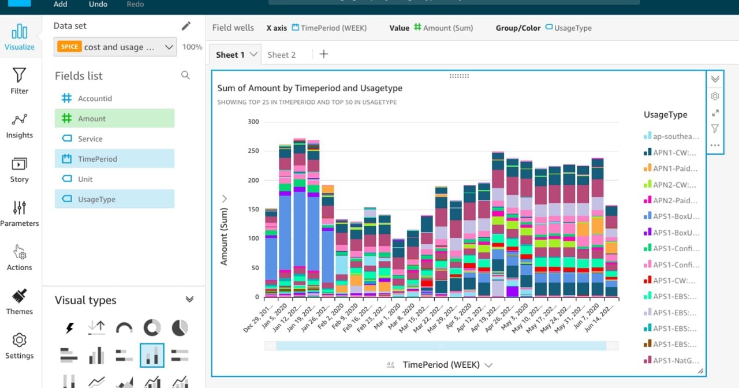Open the Visualize panel in sidebar
Image resolution: width=739 pixels, height=388 pixels.
point(20,37)
